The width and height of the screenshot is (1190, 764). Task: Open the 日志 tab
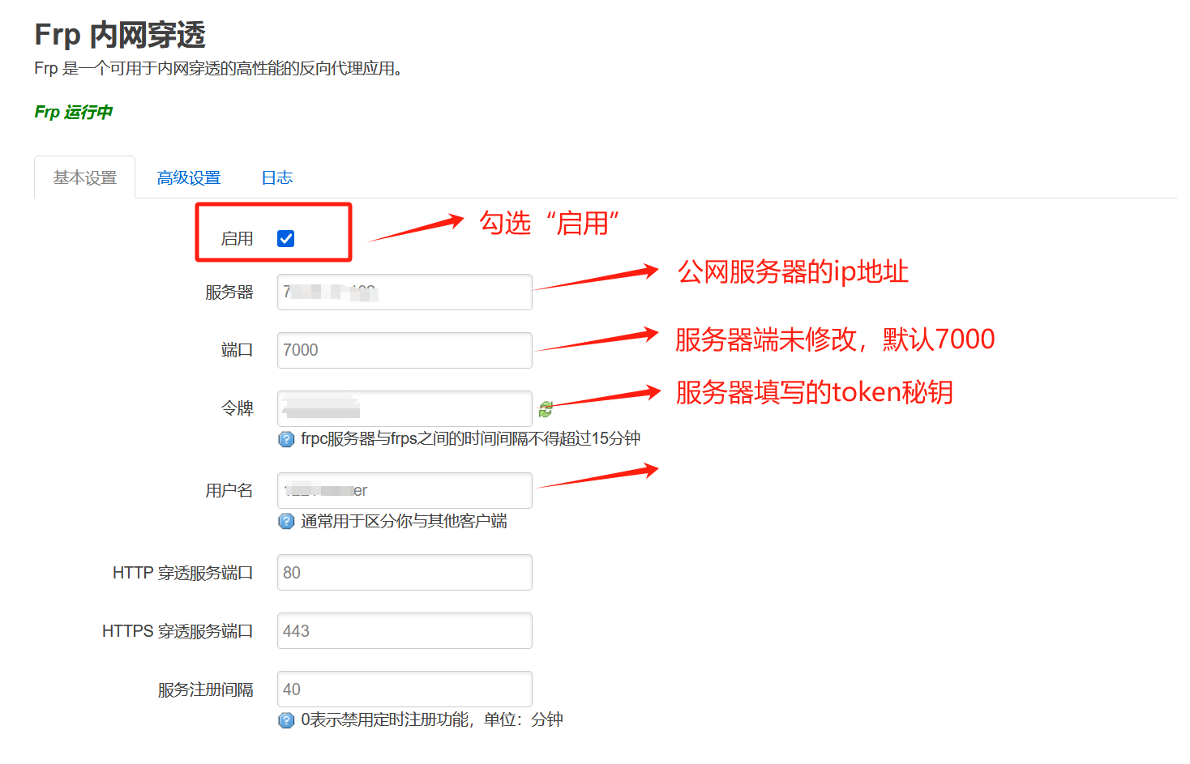point(277,177)
